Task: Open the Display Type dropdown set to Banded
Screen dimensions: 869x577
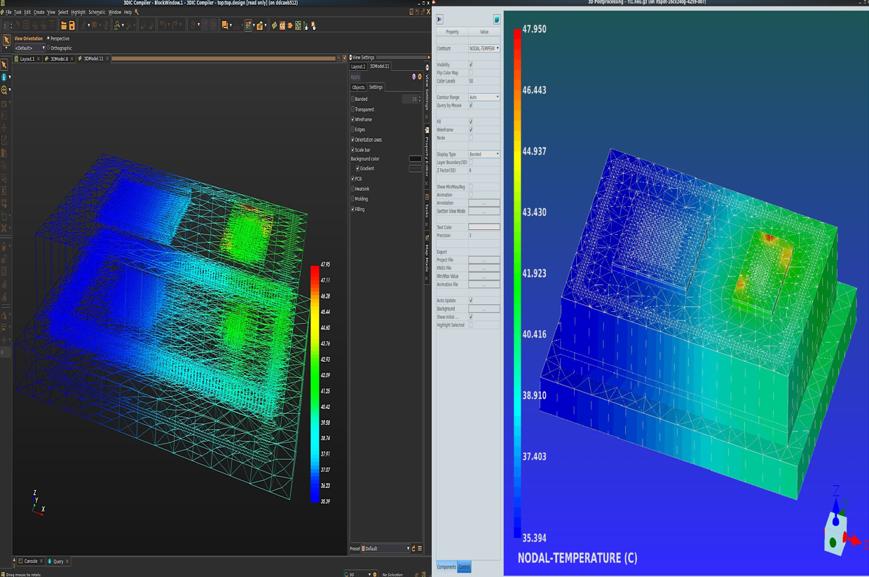Action: click(x=484, y=154)
